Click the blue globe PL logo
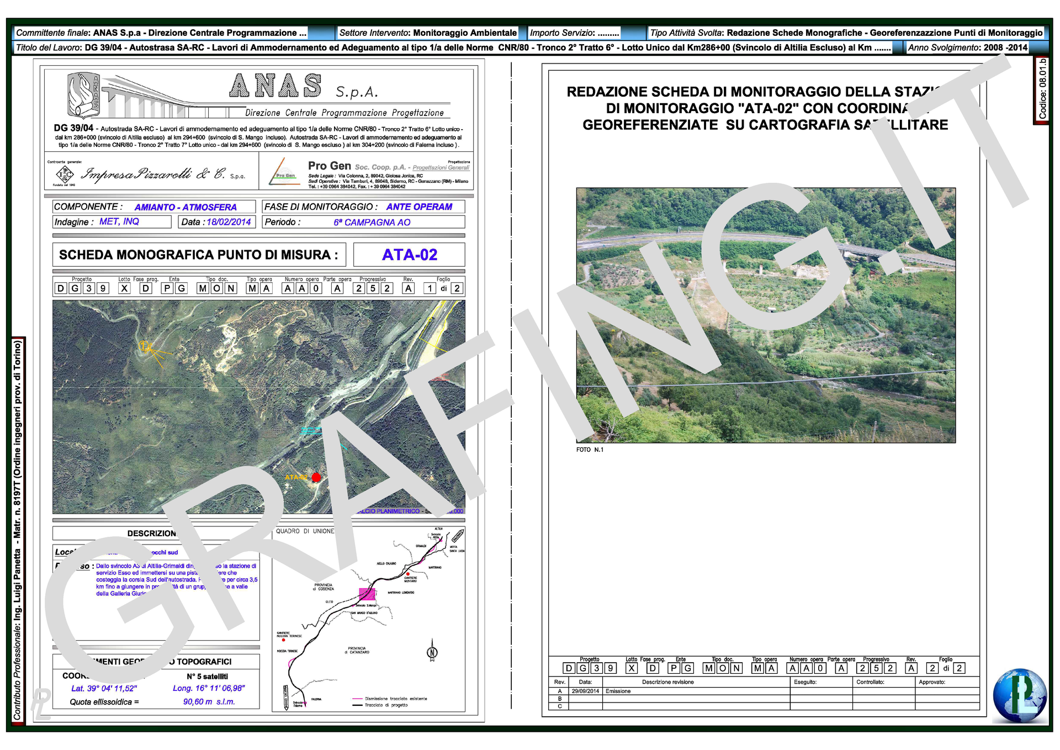This screenshot has width=1060, height=750. 1019,695
